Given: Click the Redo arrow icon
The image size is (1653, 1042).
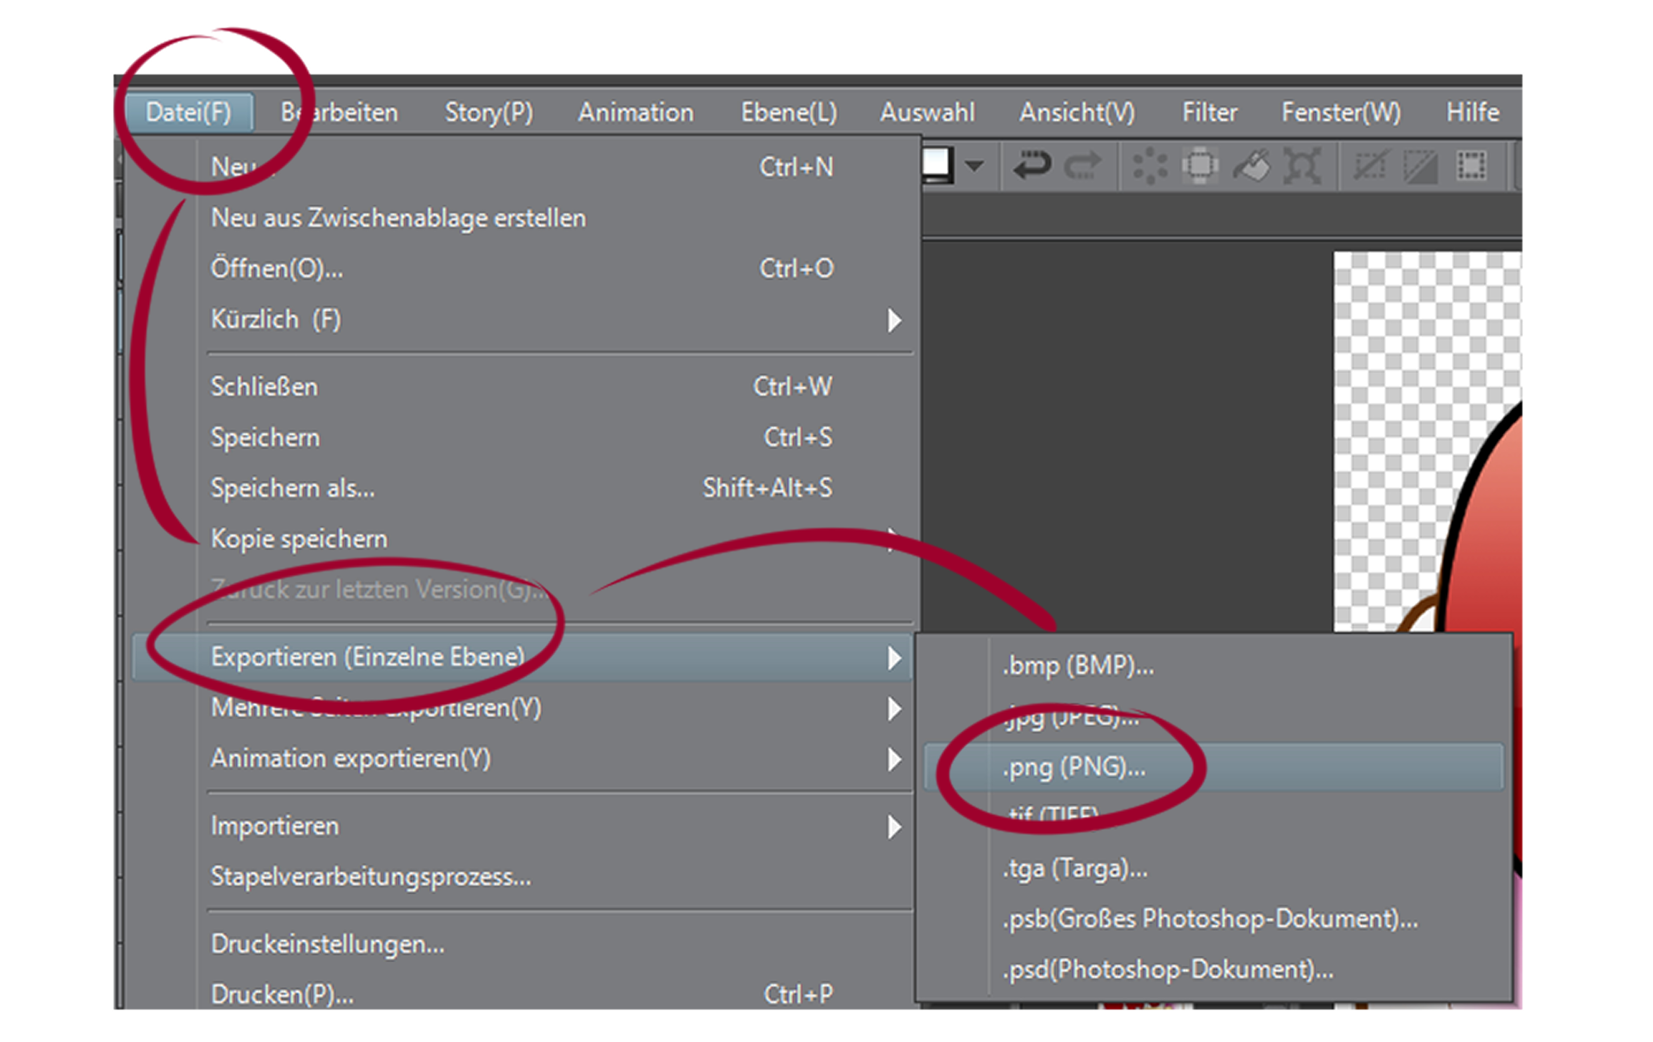Looking at the screenshot, I should pos(1083,165).
